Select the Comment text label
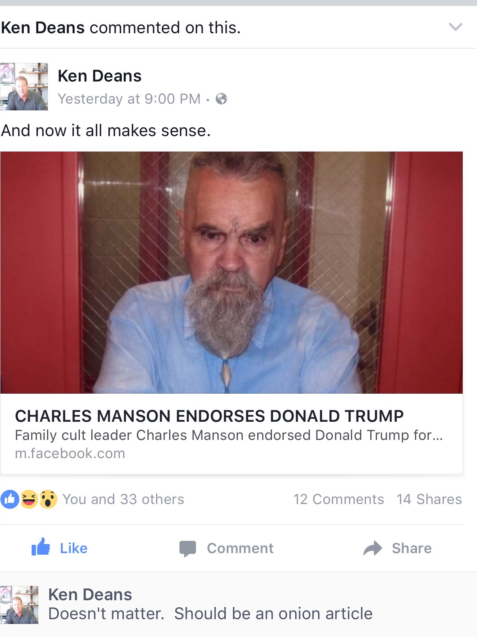Image resolution: width=477 pixels, height=637 pixels. pyautogui.click(x=240, y=548)
